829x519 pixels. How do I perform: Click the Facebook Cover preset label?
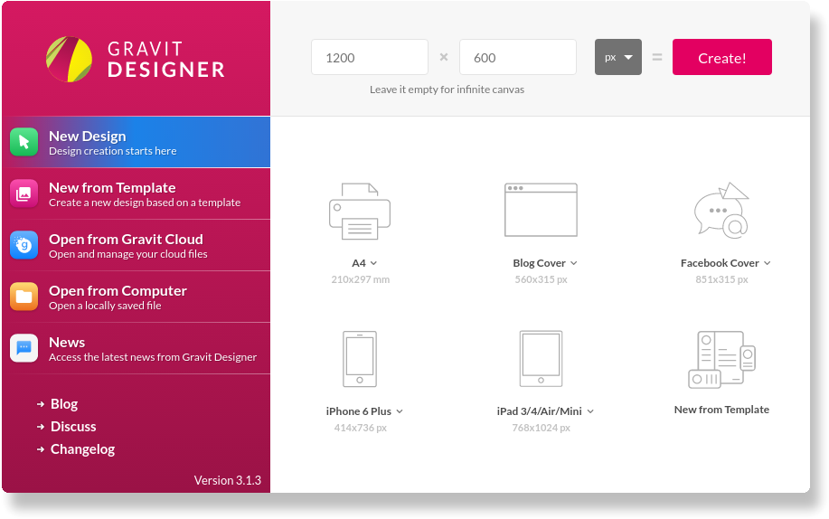coord(720,263)
